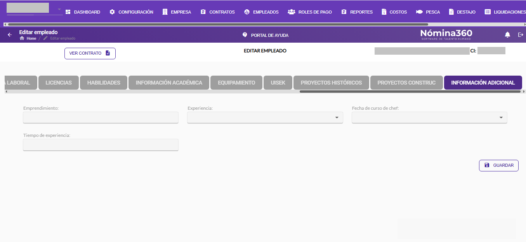Click the Home house icon in breadcrumb
The width and height of the screenshot is (526, 242).
(22, 38)
